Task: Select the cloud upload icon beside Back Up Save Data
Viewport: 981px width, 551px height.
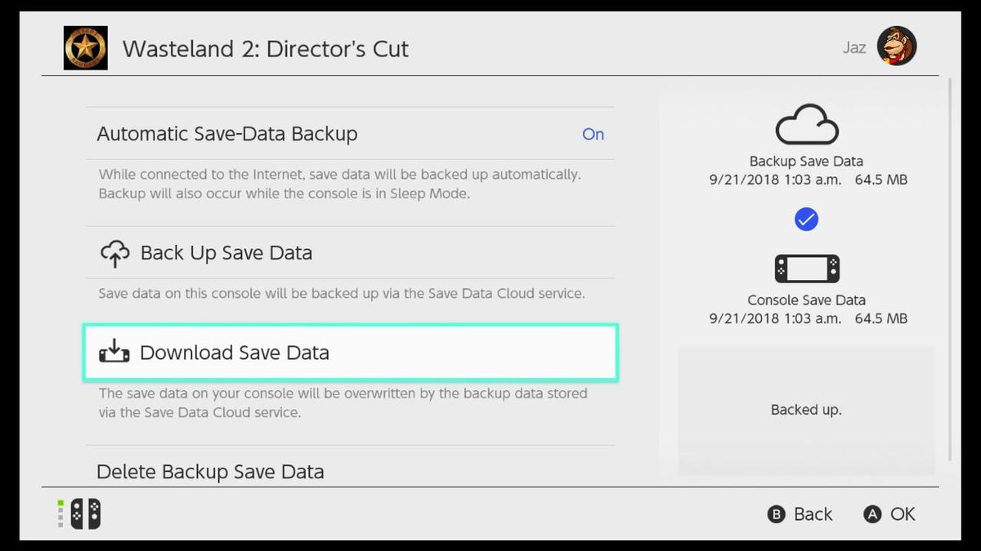Action: (x=115, y=252)
